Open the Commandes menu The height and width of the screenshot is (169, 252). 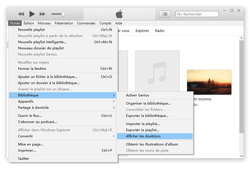86,23
